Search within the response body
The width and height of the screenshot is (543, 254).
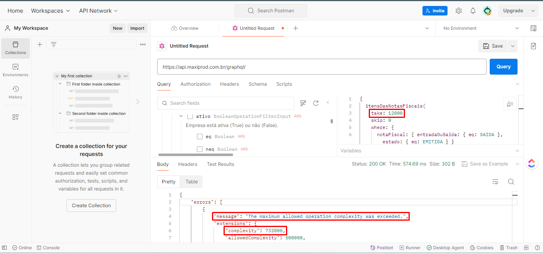511,182
